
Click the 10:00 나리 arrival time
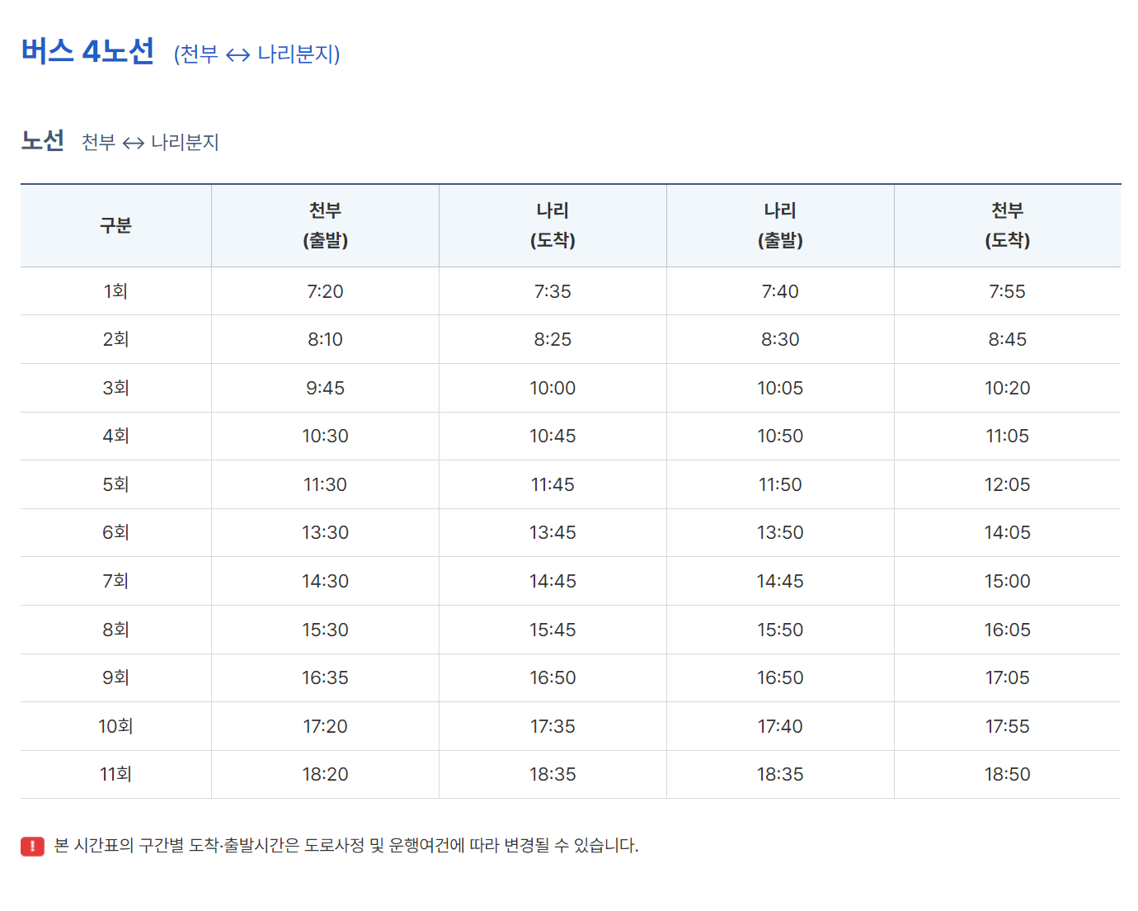click(x=553, y=388)
